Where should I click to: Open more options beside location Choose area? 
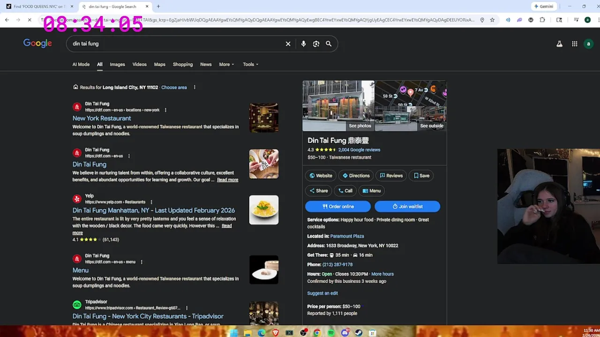(195, 87)
